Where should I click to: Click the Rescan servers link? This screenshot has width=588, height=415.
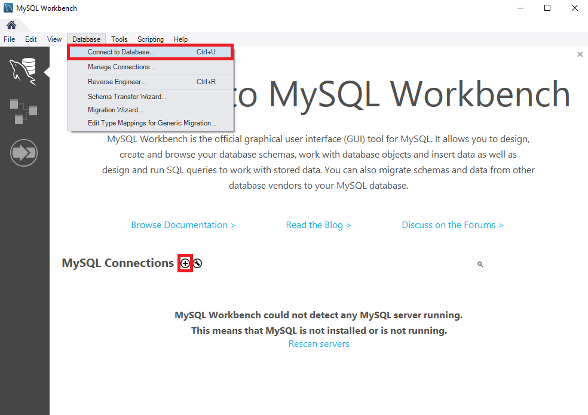[x=318, y=344]
